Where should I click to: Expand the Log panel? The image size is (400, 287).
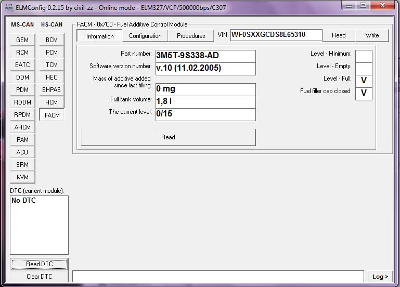pyautogui.click(x=380, y=277)
